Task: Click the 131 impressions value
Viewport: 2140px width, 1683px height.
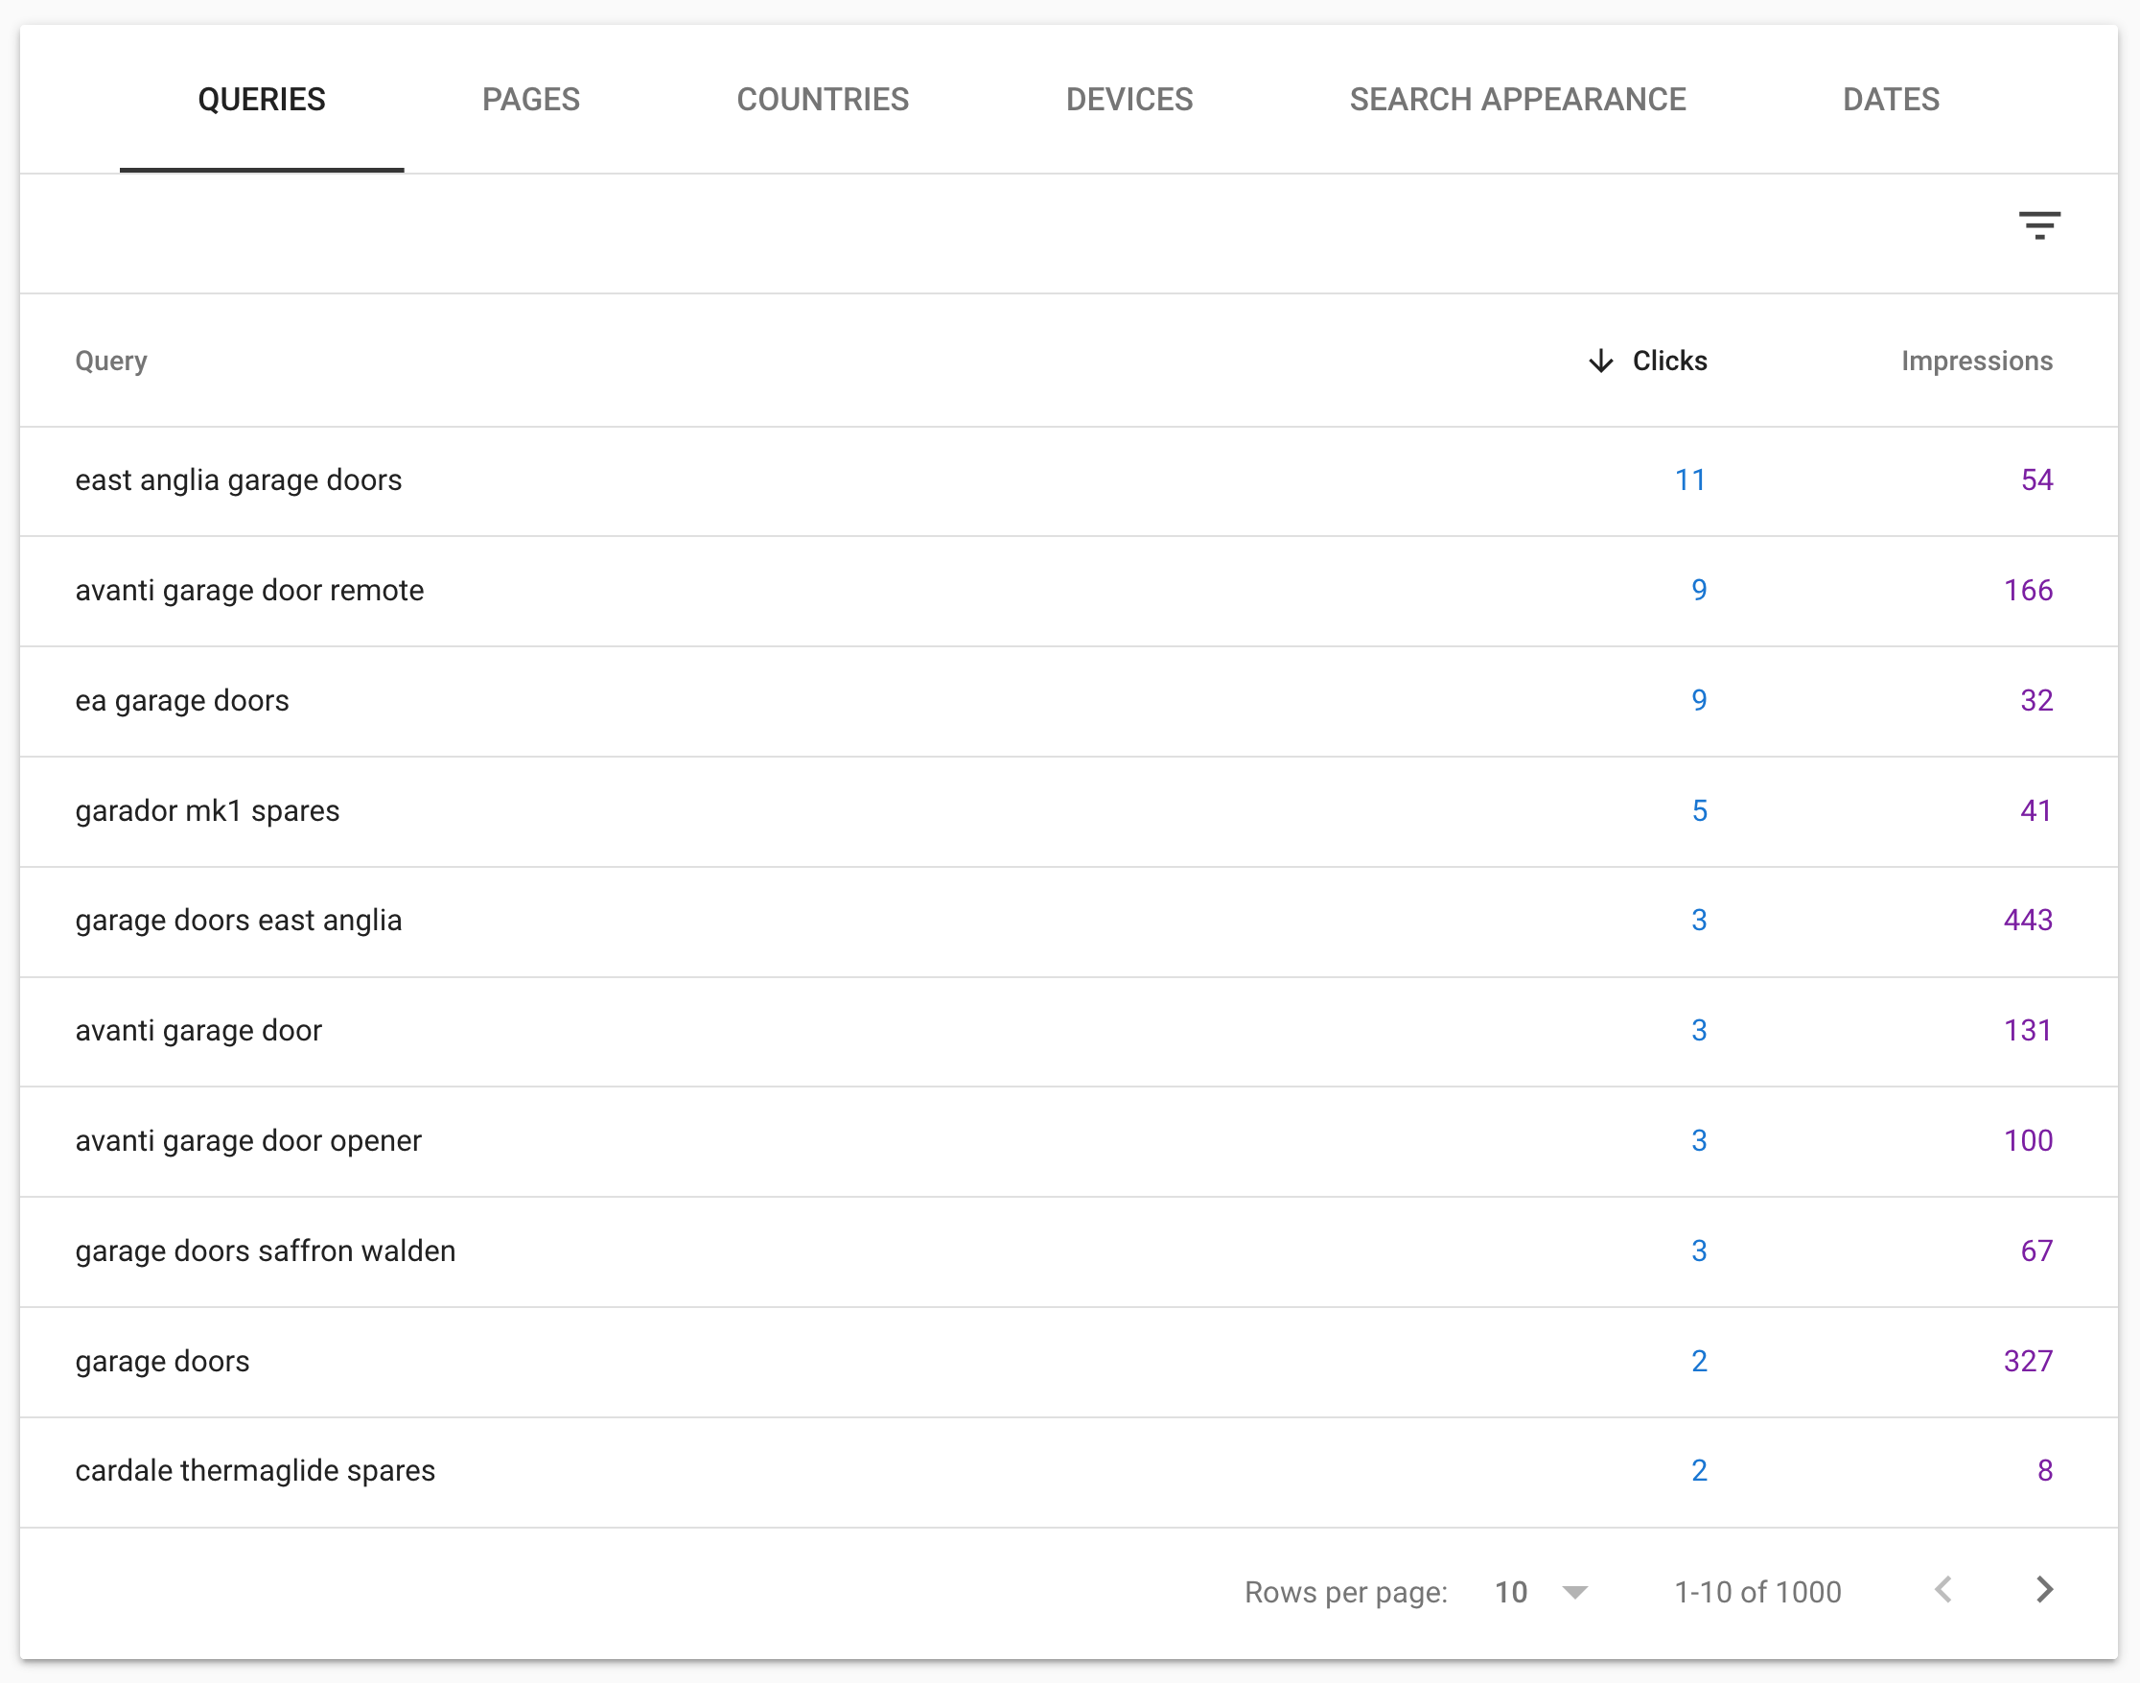Action: (2029, 1031)
